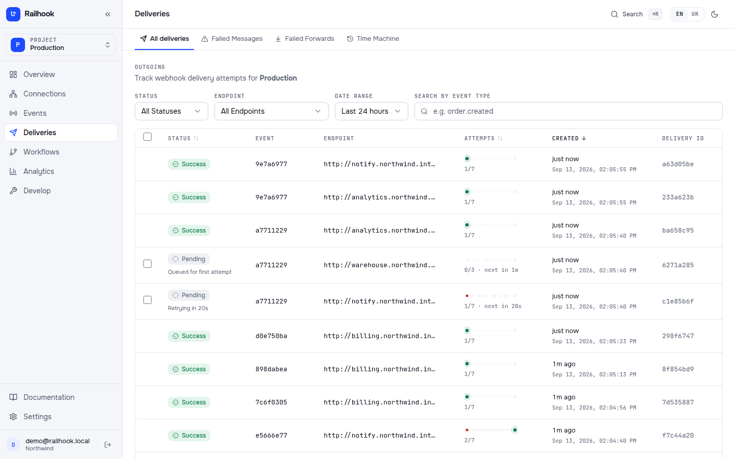Open the Production project switcher

tap(61, 44)
